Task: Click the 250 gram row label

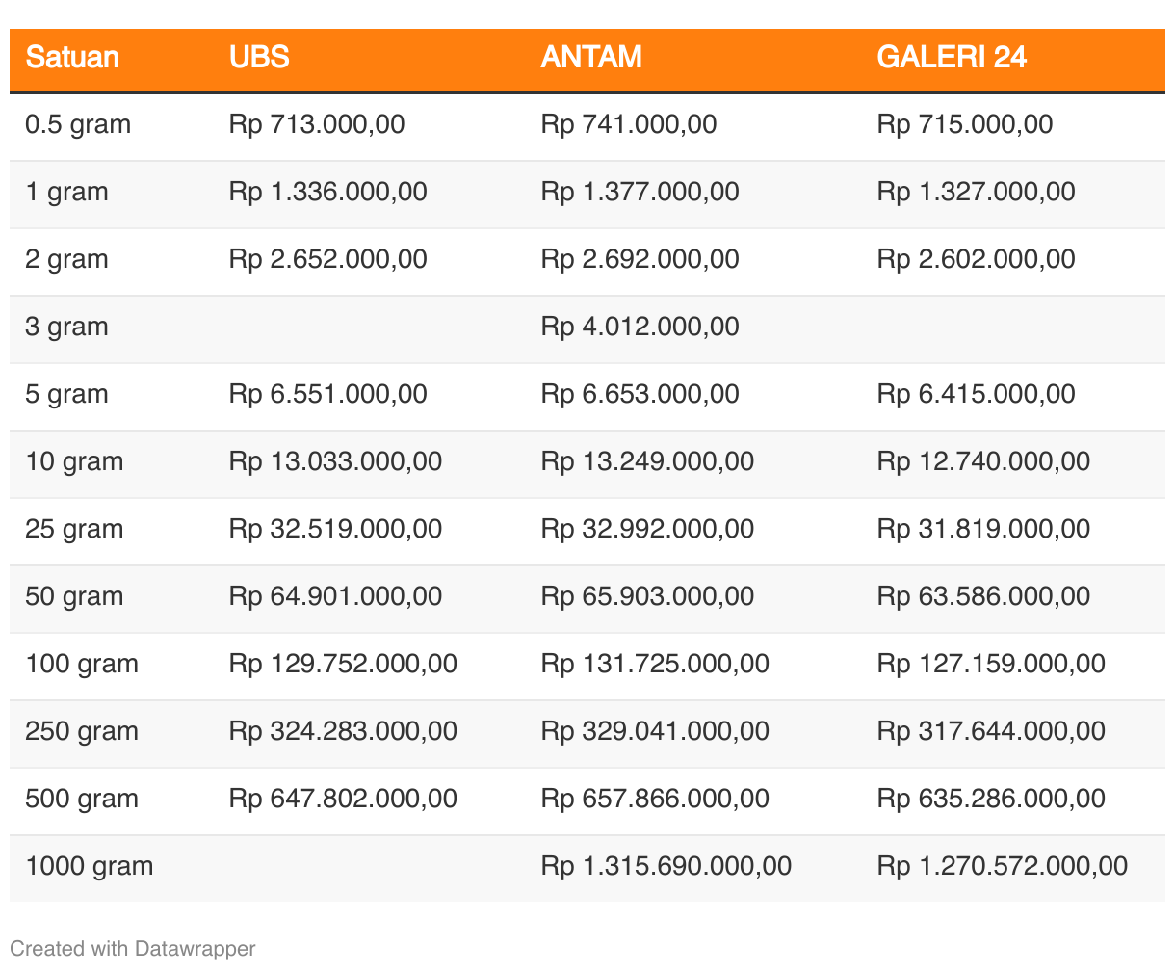Action: tap(82, 731)
